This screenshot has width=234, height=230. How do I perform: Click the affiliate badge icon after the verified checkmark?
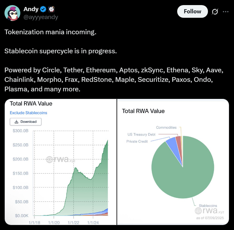(x=51, y=9)
